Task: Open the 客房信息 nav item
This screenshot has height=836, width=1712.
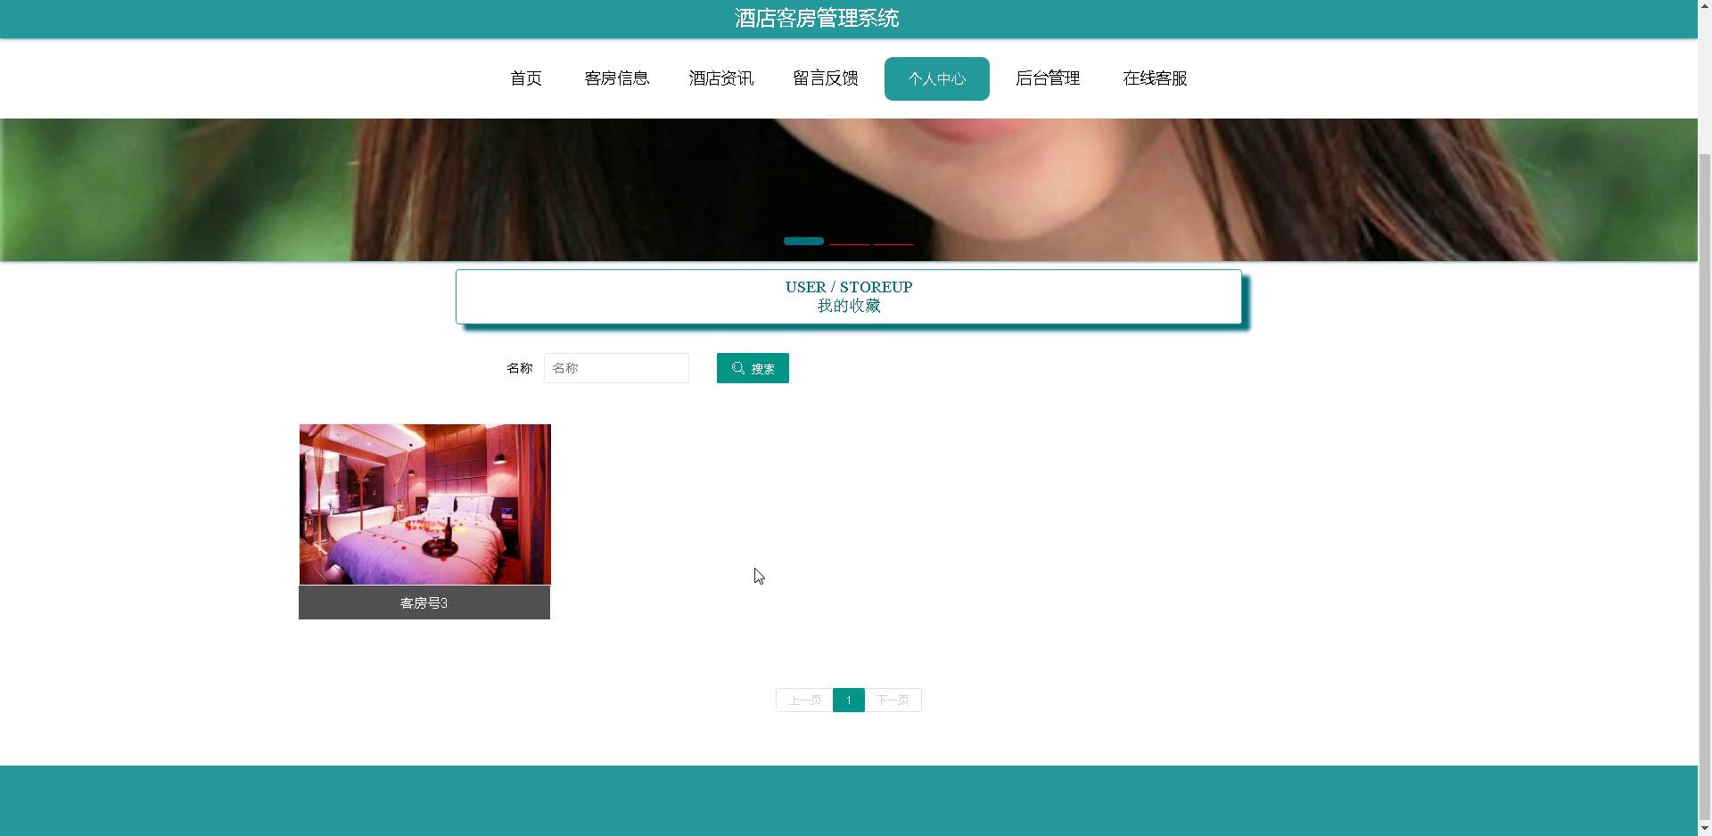Action: 616,78
